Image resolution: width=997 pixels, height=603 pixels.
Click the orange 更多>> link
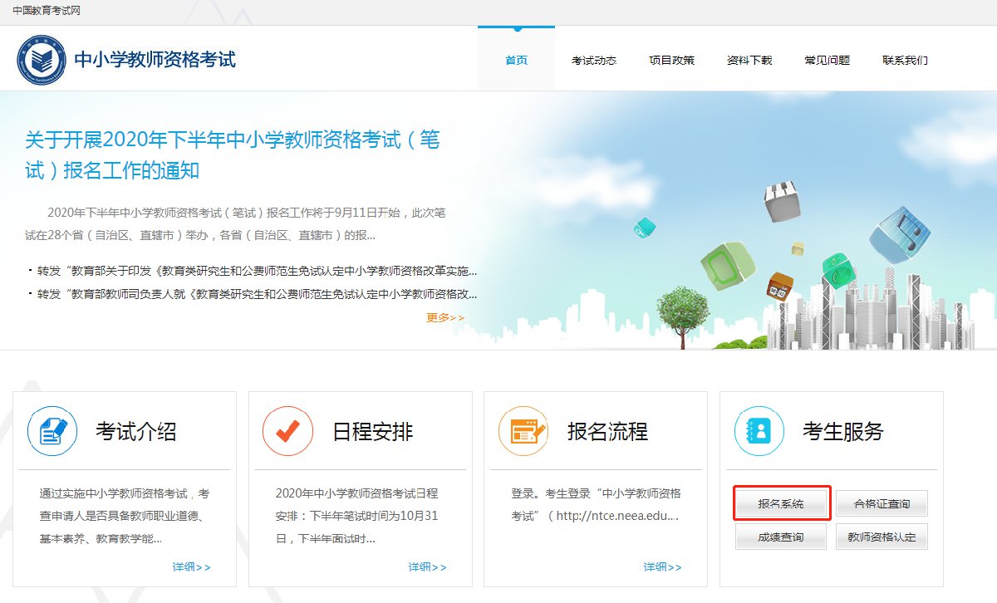coord(445,317)
